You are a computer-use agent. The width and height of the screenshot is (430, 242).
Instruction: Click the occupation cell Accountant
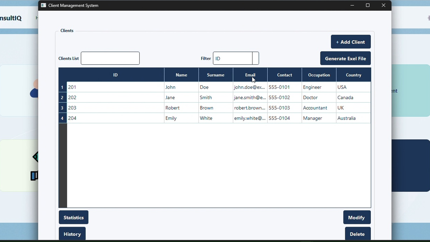319,108
